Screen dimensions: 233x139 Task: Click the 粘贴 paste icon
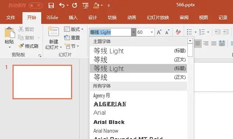(x=10, y=32)
